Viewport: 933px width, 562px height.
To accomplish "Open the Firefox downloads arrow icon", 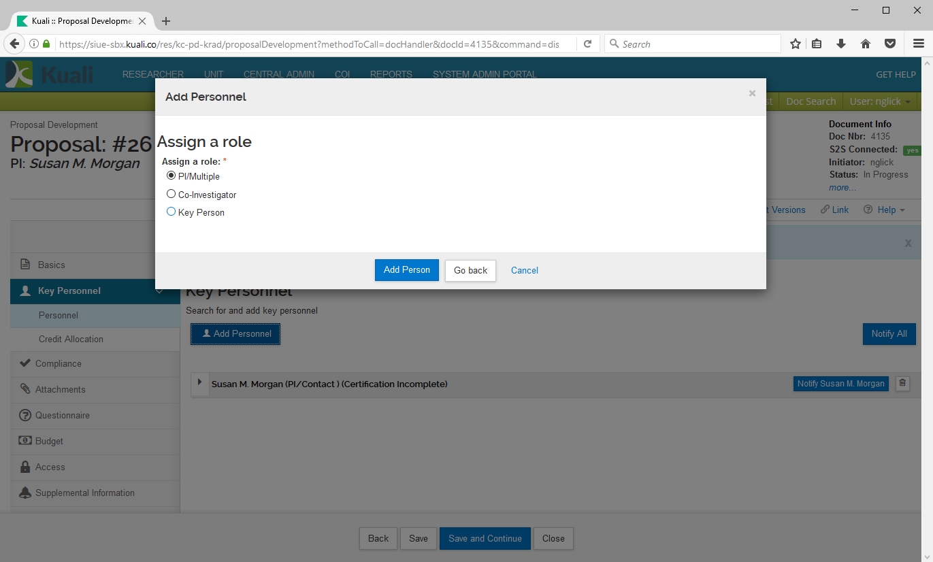I will tap(841, 44).
